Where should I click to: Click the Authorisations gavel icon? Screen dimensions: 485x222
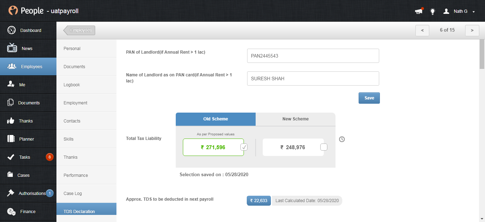coord(11,193)
